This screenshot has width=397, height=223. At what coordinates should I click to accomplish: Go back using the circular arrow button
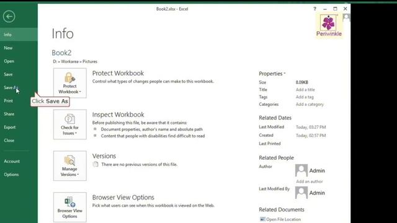pos(9,17)
